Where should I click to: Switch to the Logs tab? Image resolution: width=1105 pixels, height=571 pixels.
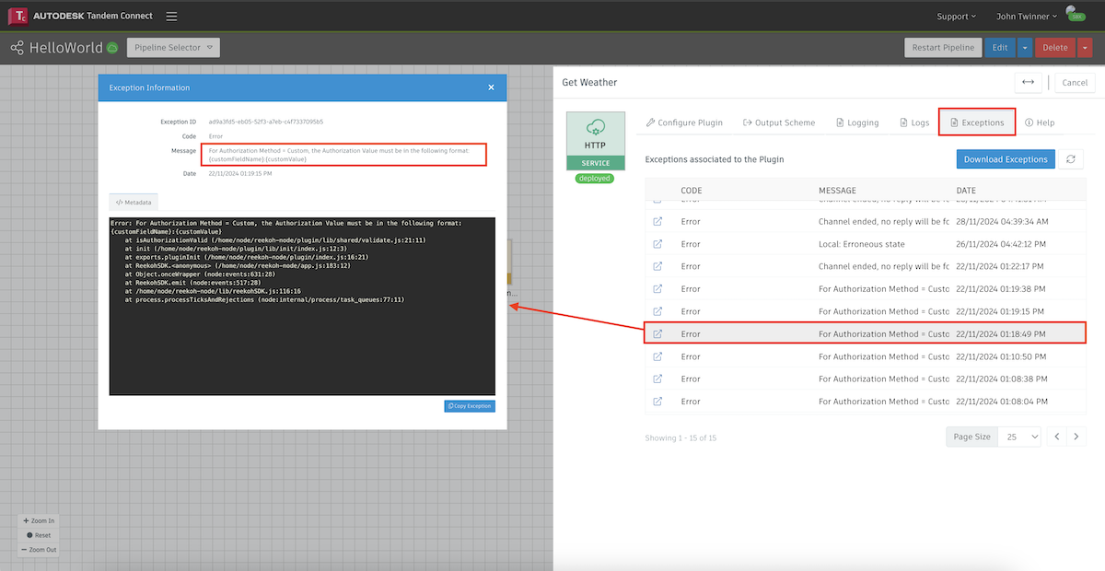tap(914, 122)
